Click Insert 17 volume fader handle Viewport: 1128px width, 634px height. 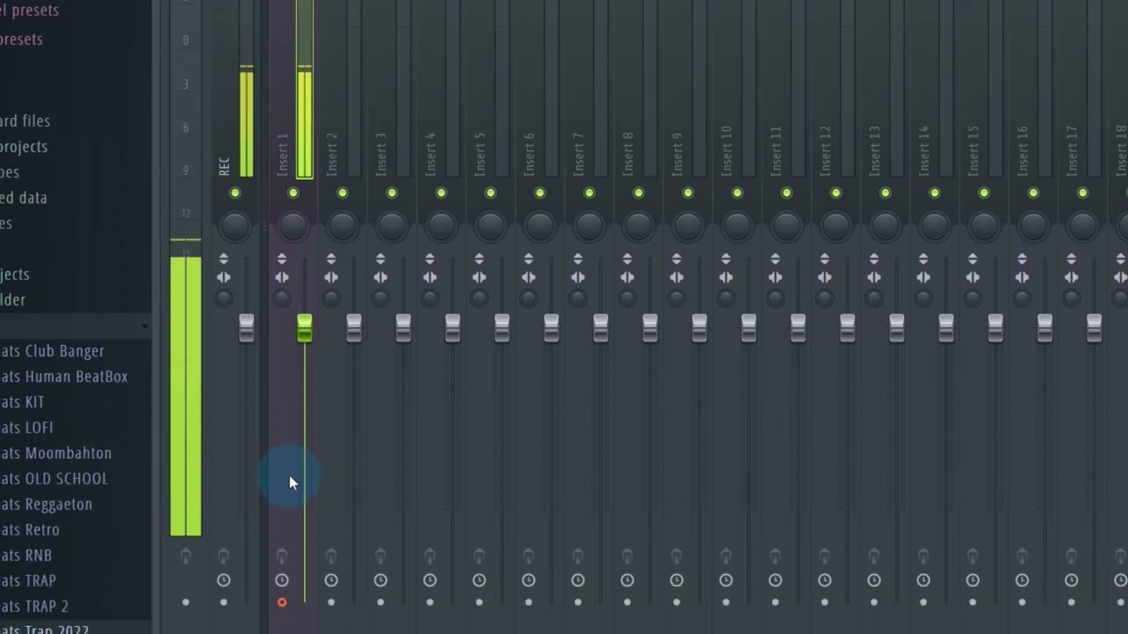1095,328
